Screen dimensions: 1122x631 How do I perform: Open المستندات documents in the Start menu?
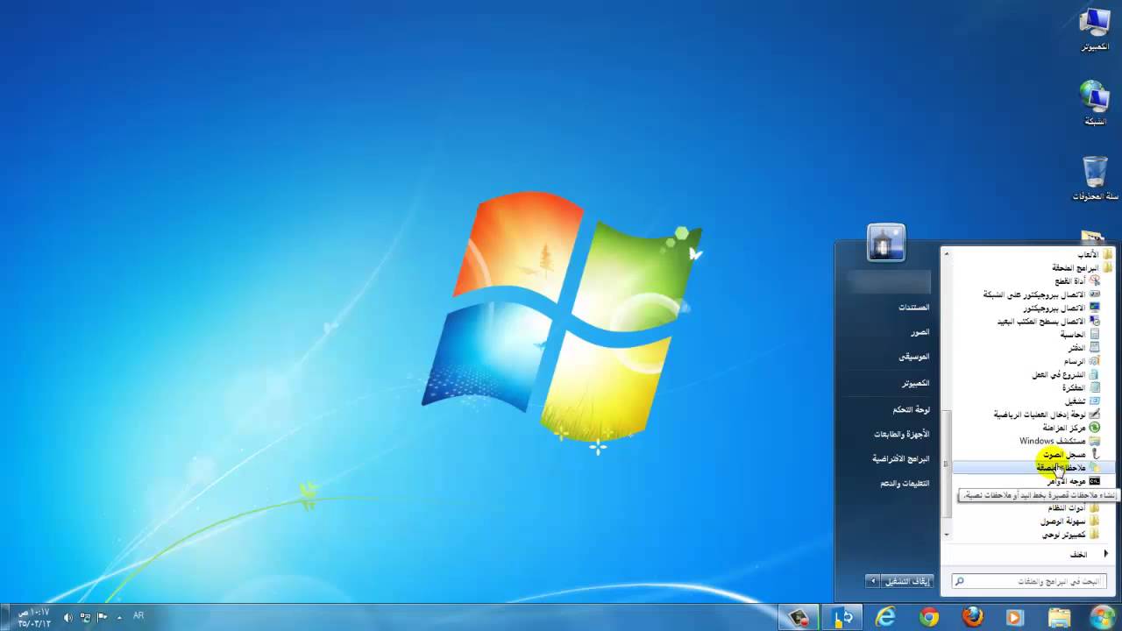913,308
